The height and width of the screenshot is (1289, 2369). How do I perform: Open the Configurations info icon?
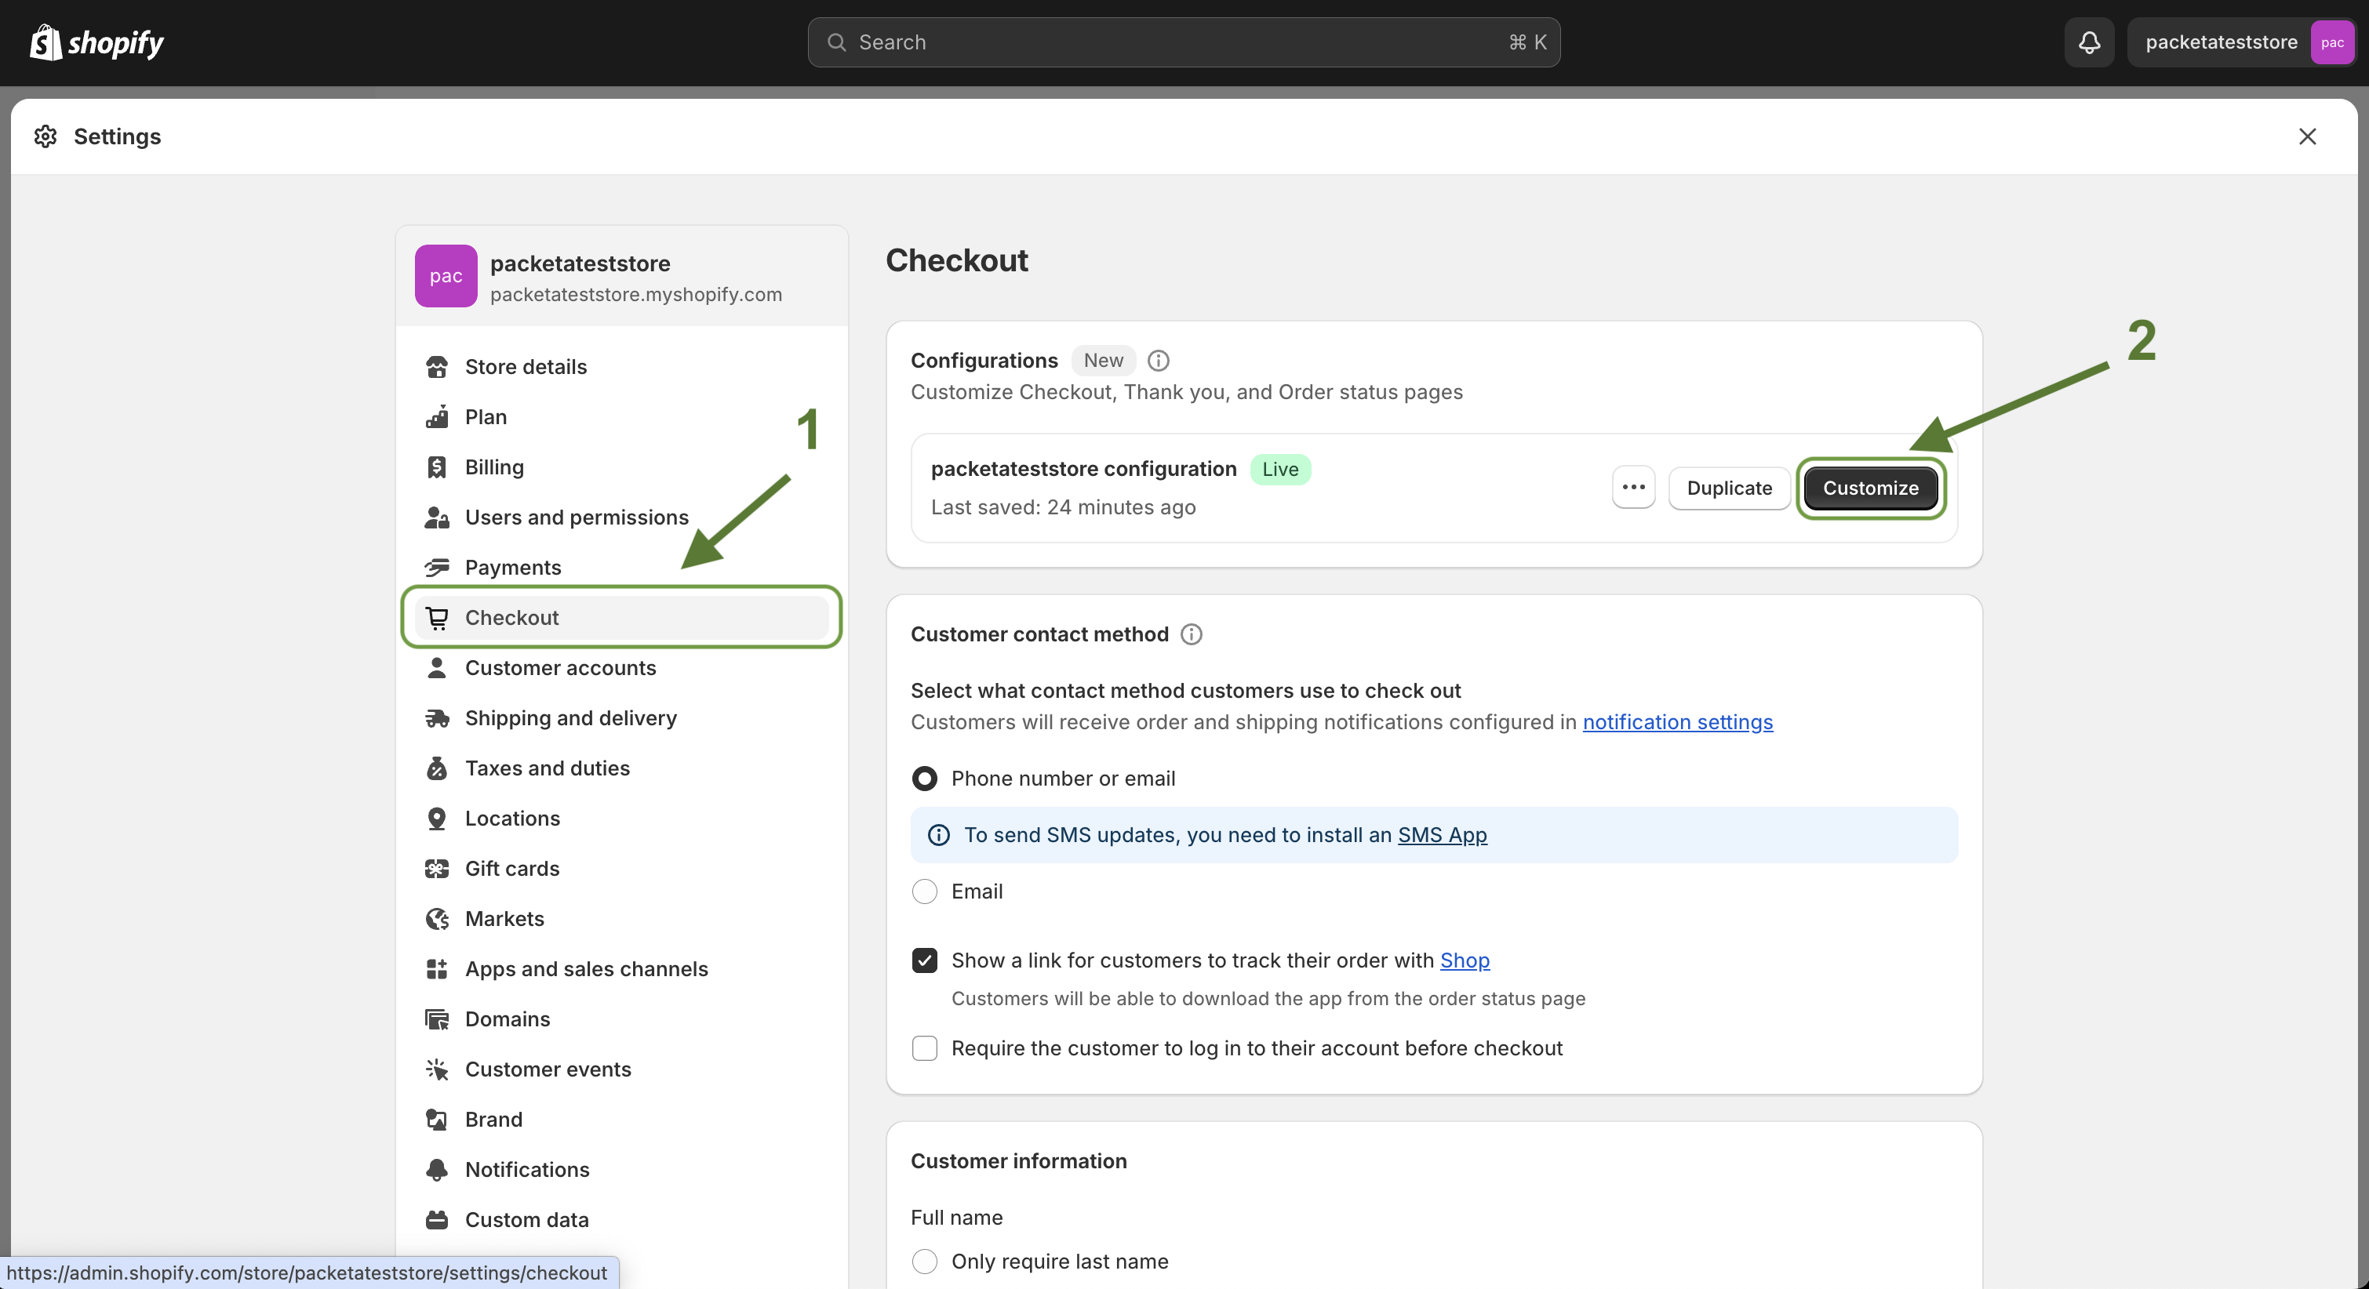coord(1159,361)
